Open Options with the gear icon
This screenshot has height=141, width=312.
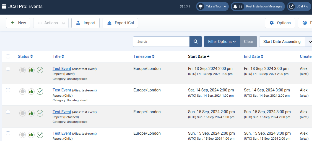tap(280, 23)
